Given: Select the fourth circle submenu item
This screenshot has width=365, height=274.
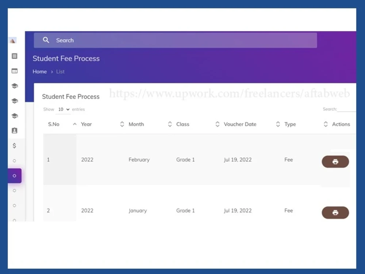Looking at the screenshot, I should (x=15, y=205).
